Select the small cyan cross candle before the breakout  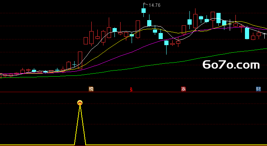[74, 64]
